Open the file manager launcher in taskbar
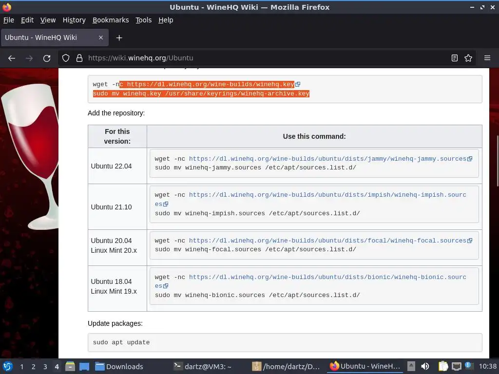499x374 pixels. pos(70,366)
